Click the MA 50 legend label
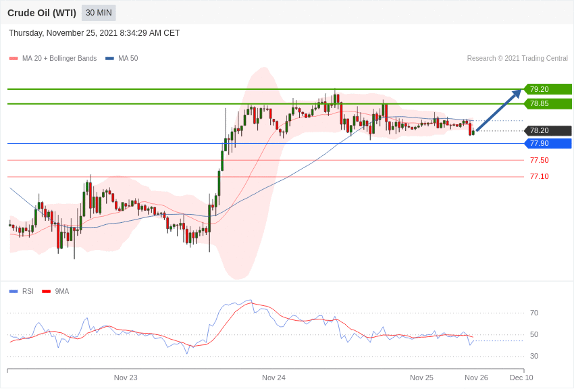 coord(128,58)
